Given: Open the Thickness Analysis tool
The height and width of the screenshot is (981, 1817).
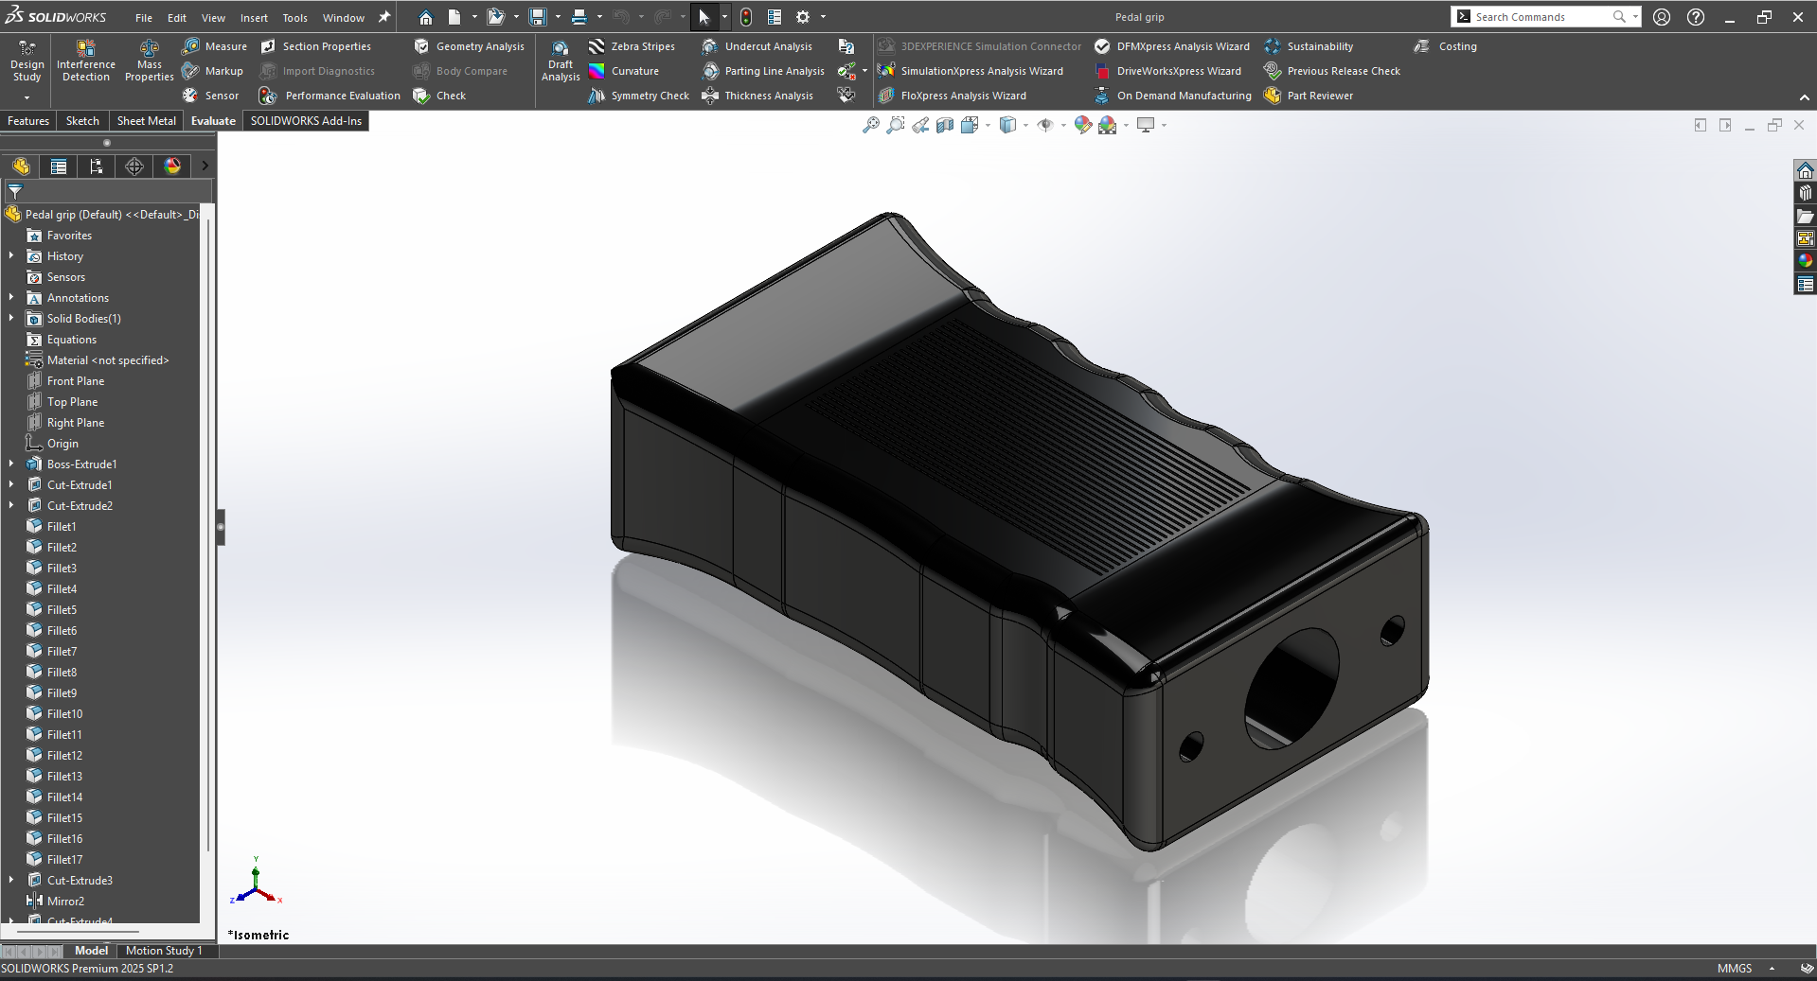Looking at the screenshot, I should coord(757,96).
